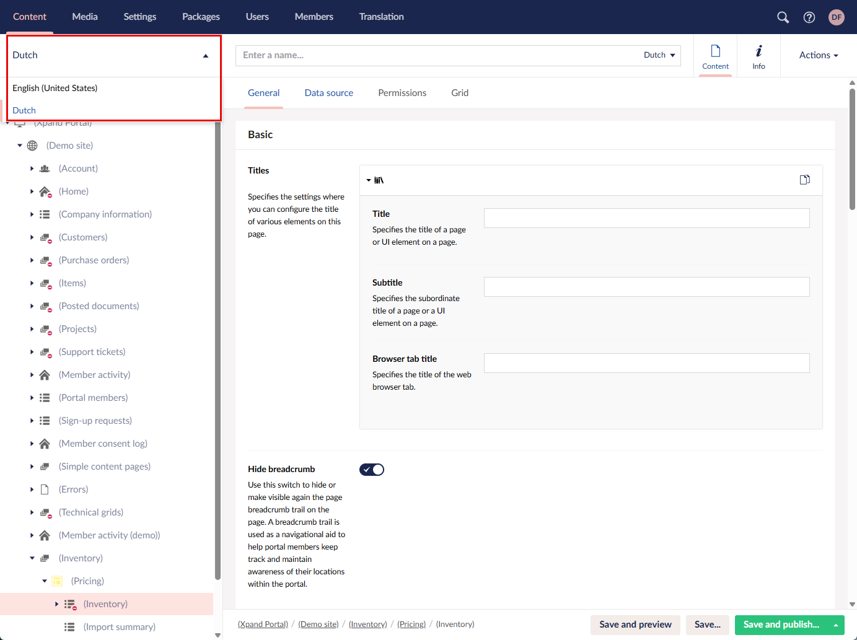857x640 pixels.
Task: Click the Xpand Portal breadcrumb link
Action: point(263,625)
